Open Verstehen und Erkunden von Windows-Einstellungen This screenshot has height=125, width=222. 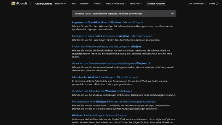click(x=102, y=91)
